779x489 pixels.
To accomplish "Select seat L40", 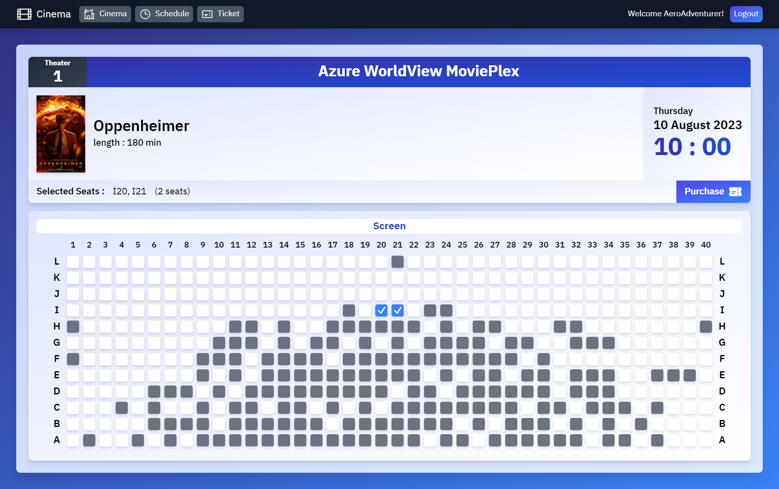I will click(706, 262).
